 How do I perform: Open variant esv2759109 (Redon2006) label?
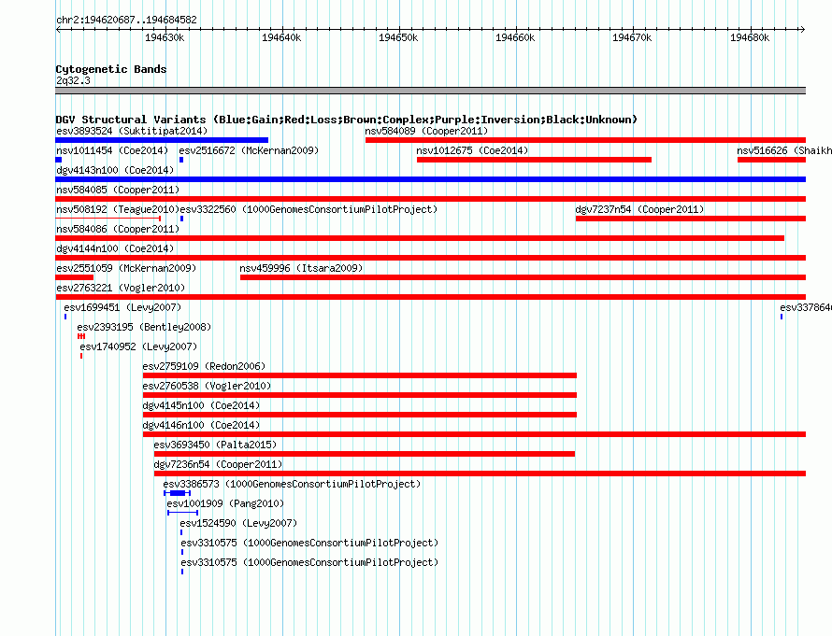pos(204,366)
